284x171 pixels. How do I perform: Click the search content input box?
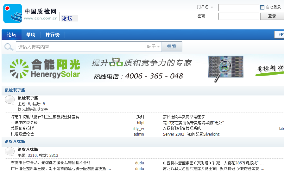[81, 47]
